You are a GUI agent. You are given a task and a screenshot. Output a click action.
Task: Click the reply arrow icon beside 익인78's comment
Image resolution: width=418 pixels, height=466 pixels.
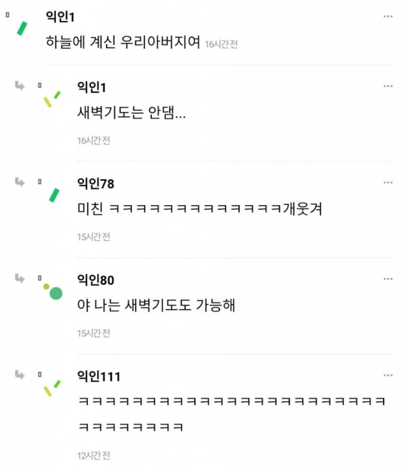point(20,182)
